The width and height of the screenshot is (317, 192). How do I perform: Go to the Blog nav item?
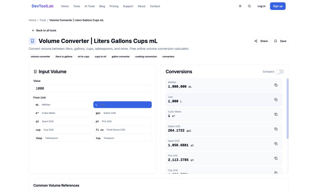(102, 6)
